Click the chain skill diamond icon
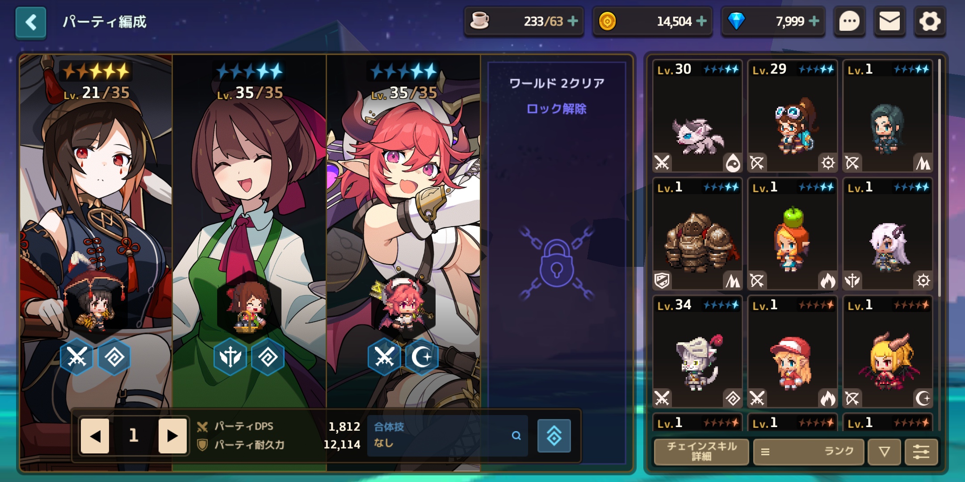965x482 pixels. click(554, 436)
